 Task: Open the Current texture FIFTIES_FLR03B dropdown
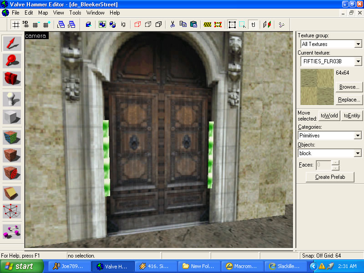(x=358, y=61)
